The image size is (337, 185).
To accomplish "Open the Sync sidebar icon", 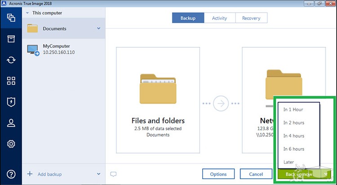I will pos(11,60).
